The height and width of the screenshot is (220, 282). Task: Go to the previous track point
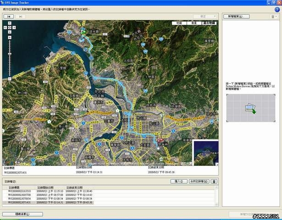click(x=9, y=16)
